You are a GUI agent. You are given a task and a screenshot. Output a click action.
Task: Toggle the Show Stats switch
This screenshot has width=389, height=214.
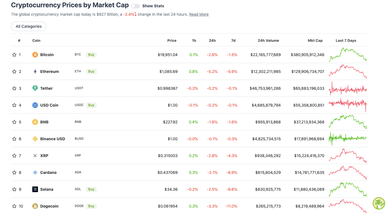(135, 6)
